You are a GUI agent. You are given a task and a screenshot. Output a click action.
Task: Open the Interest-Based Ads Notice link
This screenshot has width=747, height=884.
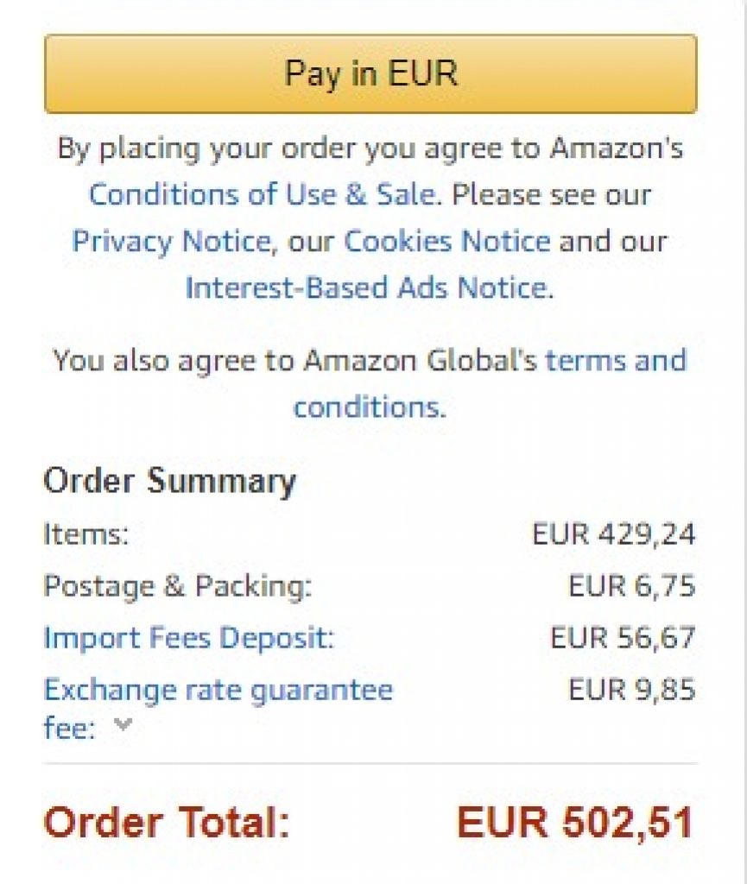coord(366,287)
